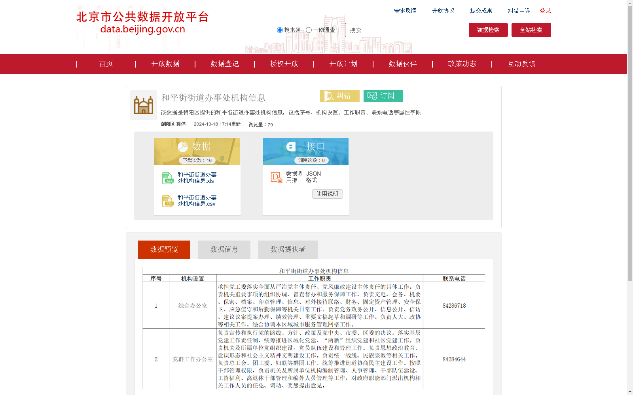Open the 开放协议 link

click(443, 11)
